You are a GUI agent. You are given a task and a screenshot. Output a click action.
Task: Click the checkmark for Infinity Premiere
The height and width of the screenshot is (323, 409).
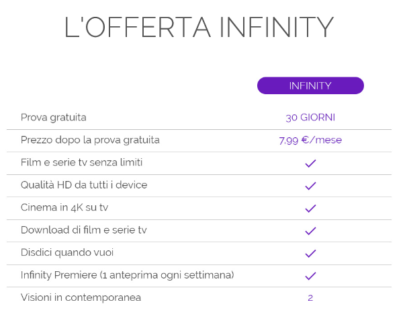click(x=310, y=276)
